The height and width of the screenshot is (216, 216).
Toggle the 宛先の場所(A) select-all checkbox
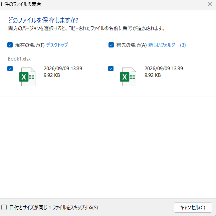coord(111,45)
